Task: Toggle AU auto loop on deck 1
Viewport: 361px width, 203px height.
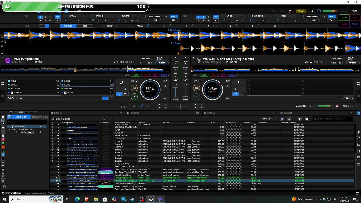Action: [x=119, y=94]
